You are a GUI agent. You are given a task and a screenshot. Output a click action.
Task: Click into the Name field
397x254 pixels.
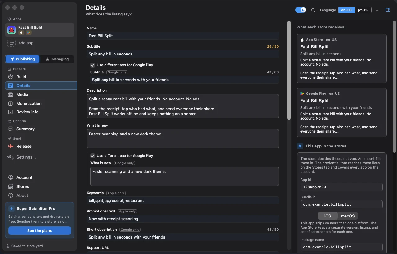coord(183,36)
